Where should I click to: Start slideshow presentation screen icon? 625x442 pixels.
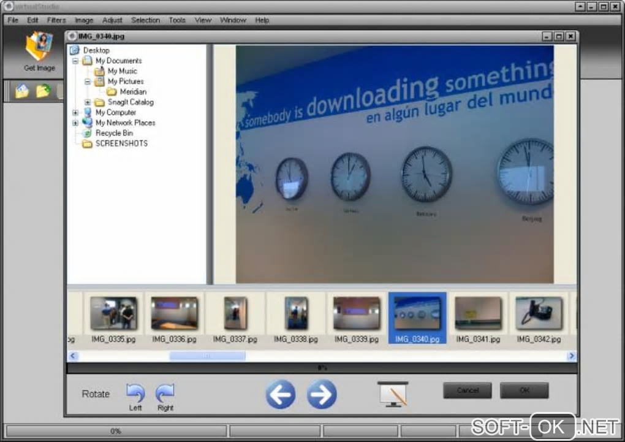coord(393,394)
